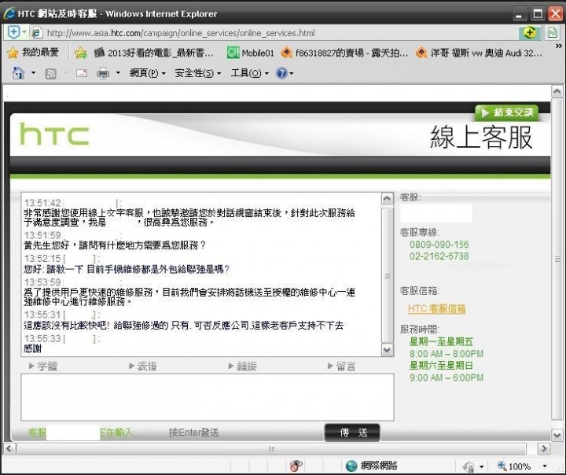Viewport: 566px width, 475px height.
Task: Click the page vertical scroll down arrow
Action: coord(557,435)
